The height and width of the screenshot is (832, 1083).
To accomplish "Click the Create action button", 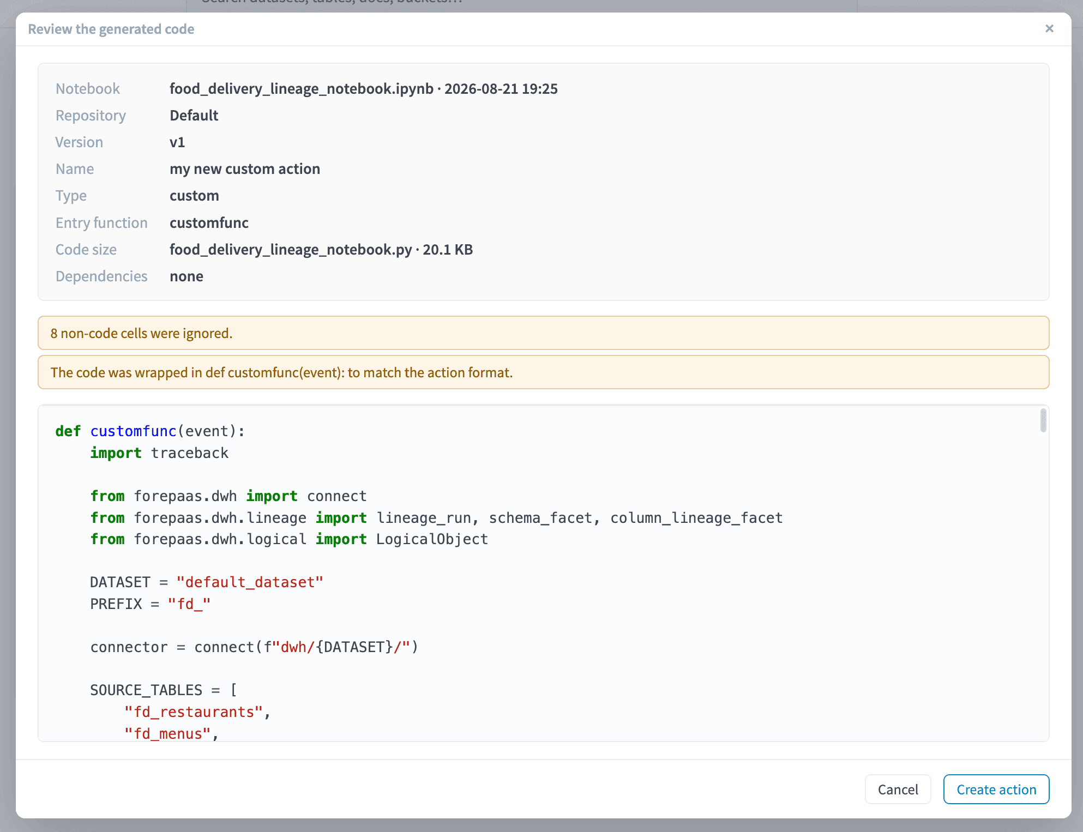I will pos(996,789).
